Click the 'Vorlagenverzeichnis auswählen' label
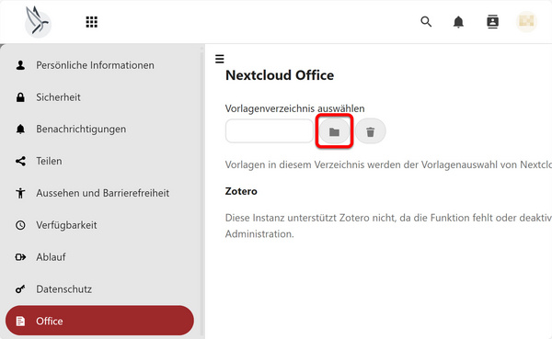The image size is (552, 339). pos(294,108)
